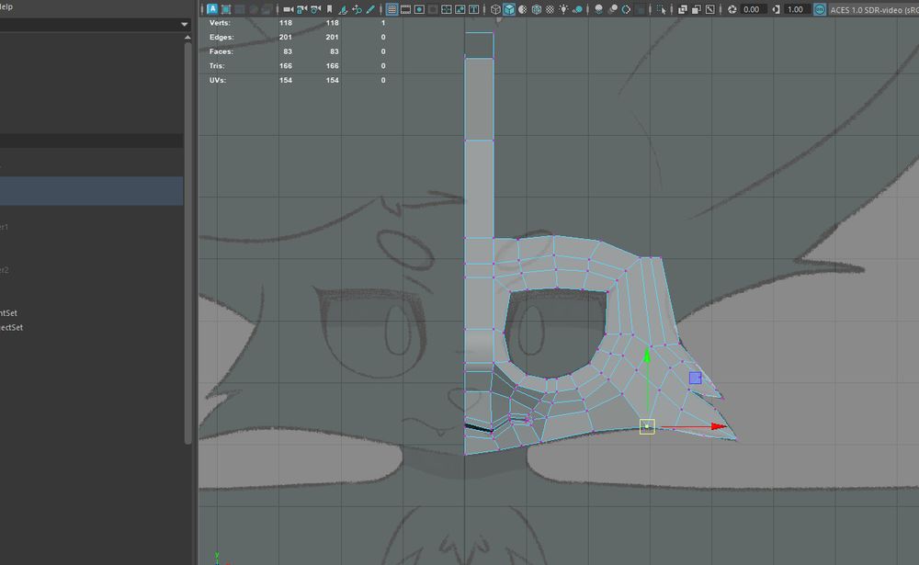Viewport: 919px width, 565px height.
Task: Toggle the viewport Grid display
Action: [x=392, y=9]
